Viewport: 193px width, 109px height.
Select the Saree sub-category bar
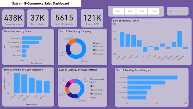pos(139,88)
